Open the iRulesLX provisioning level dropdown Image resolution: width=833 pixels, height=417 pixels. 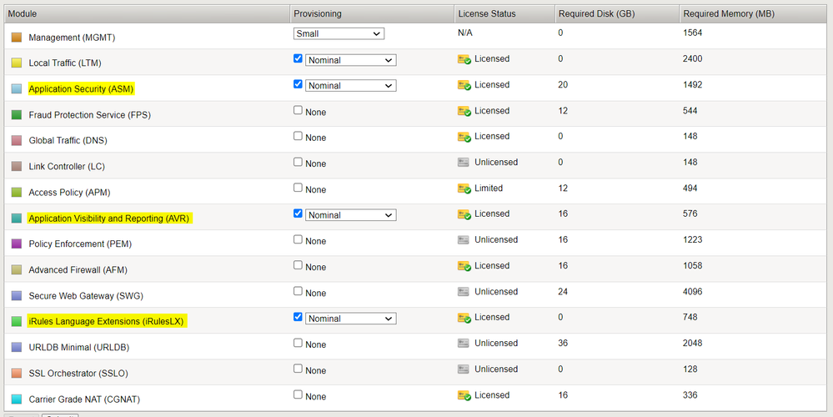coord(350,319)
